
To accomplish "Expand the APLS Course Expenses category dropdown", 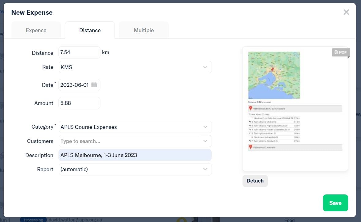I will pyautogui.click(x=135, y=126).
